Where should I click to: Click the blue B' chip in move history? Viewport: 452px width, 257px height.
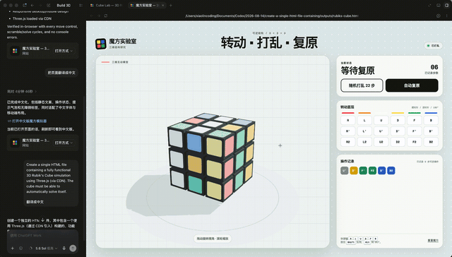tap(381, 171)
